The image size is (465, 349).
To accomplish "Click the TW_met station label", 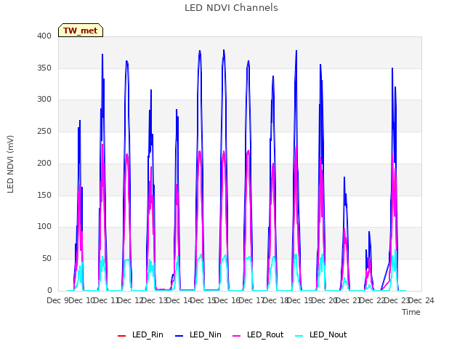I will 81,31.
